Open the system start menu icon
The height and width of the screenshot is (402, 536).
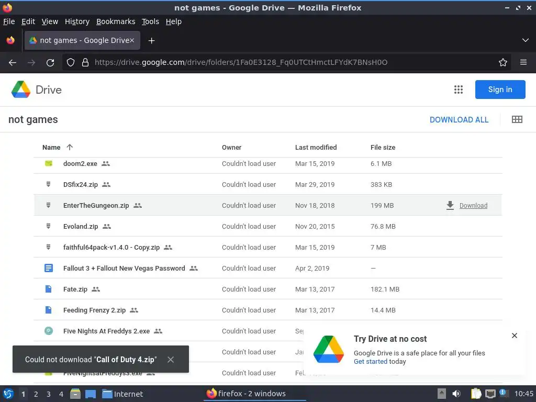click(8, 394)
